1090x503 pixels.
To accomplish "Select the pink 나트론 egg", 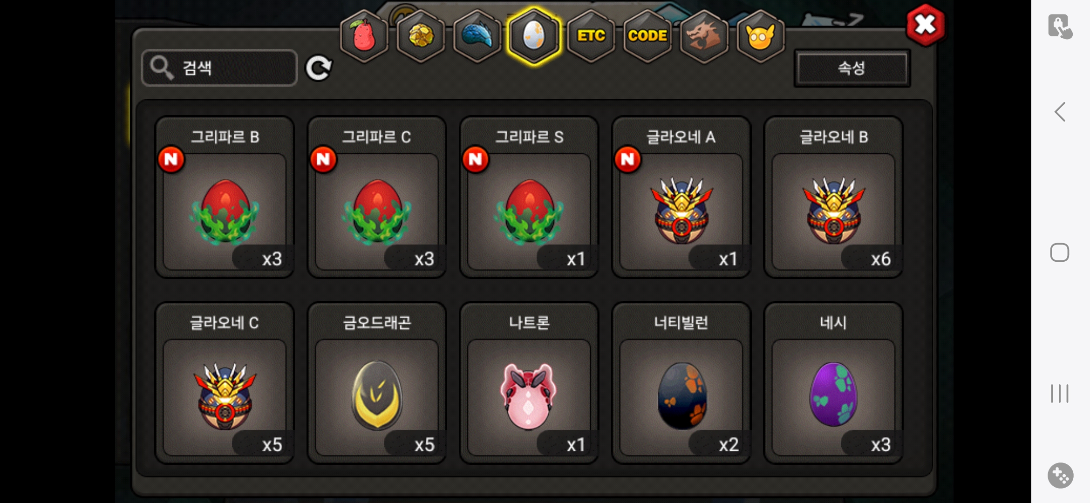I will click(529, 383).
